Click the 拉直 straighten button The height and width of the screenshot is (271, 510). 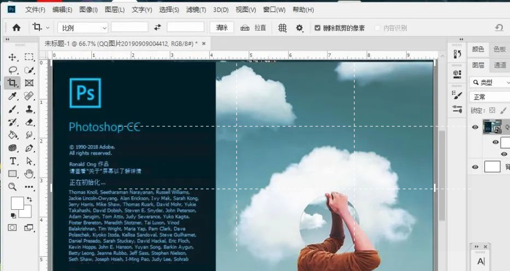click(x=254, y=28)
